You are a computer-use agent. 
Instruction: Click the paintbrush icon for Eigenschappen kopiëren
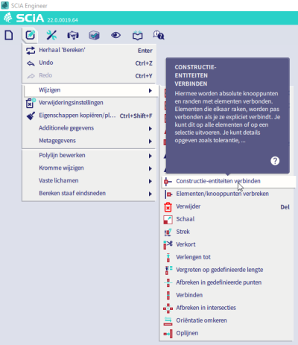click(x=31, y=115)
